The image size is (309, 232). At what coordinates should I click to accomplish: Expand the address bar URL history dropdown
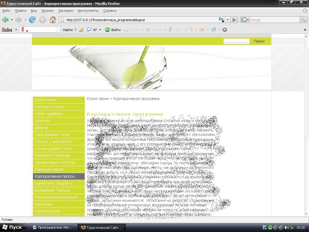coord(228,20)
